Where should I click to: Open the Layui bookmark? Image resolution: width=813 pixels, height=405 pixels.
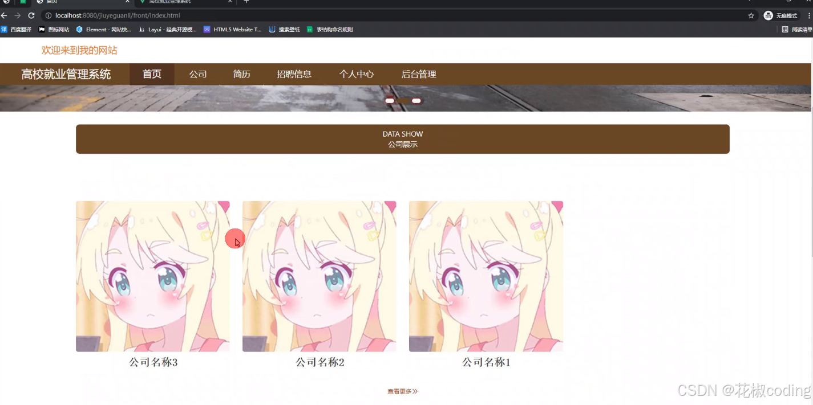pyautogui.click(x=168, y=29)
